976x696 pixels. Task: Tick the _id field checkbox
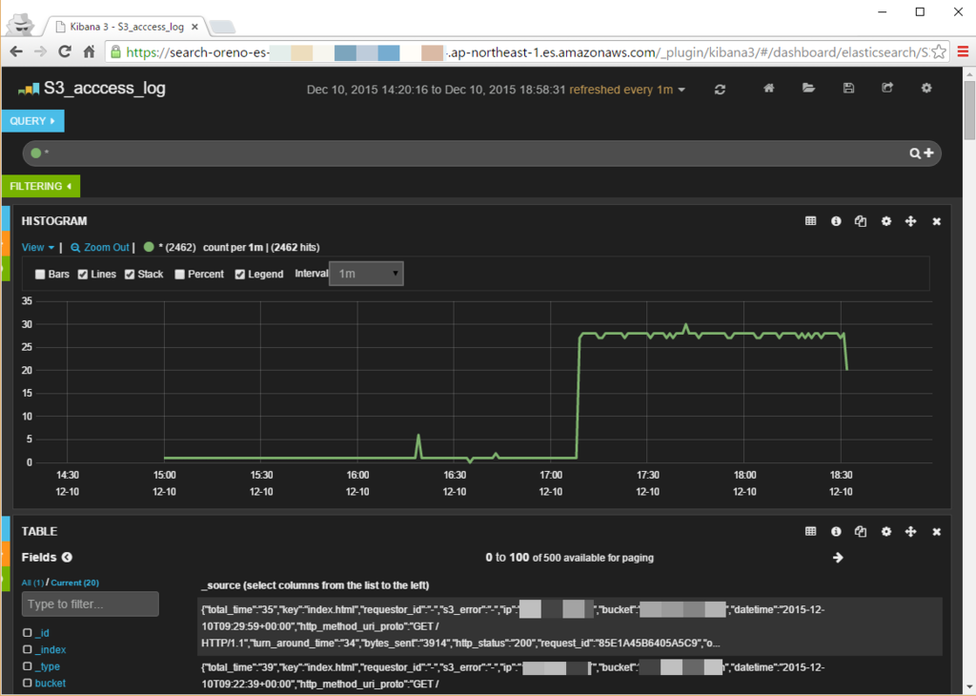click(x=28, y=632)
